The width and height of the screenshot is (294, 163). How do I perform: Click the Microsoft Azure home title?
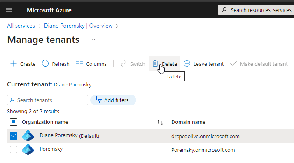[49, 10]
